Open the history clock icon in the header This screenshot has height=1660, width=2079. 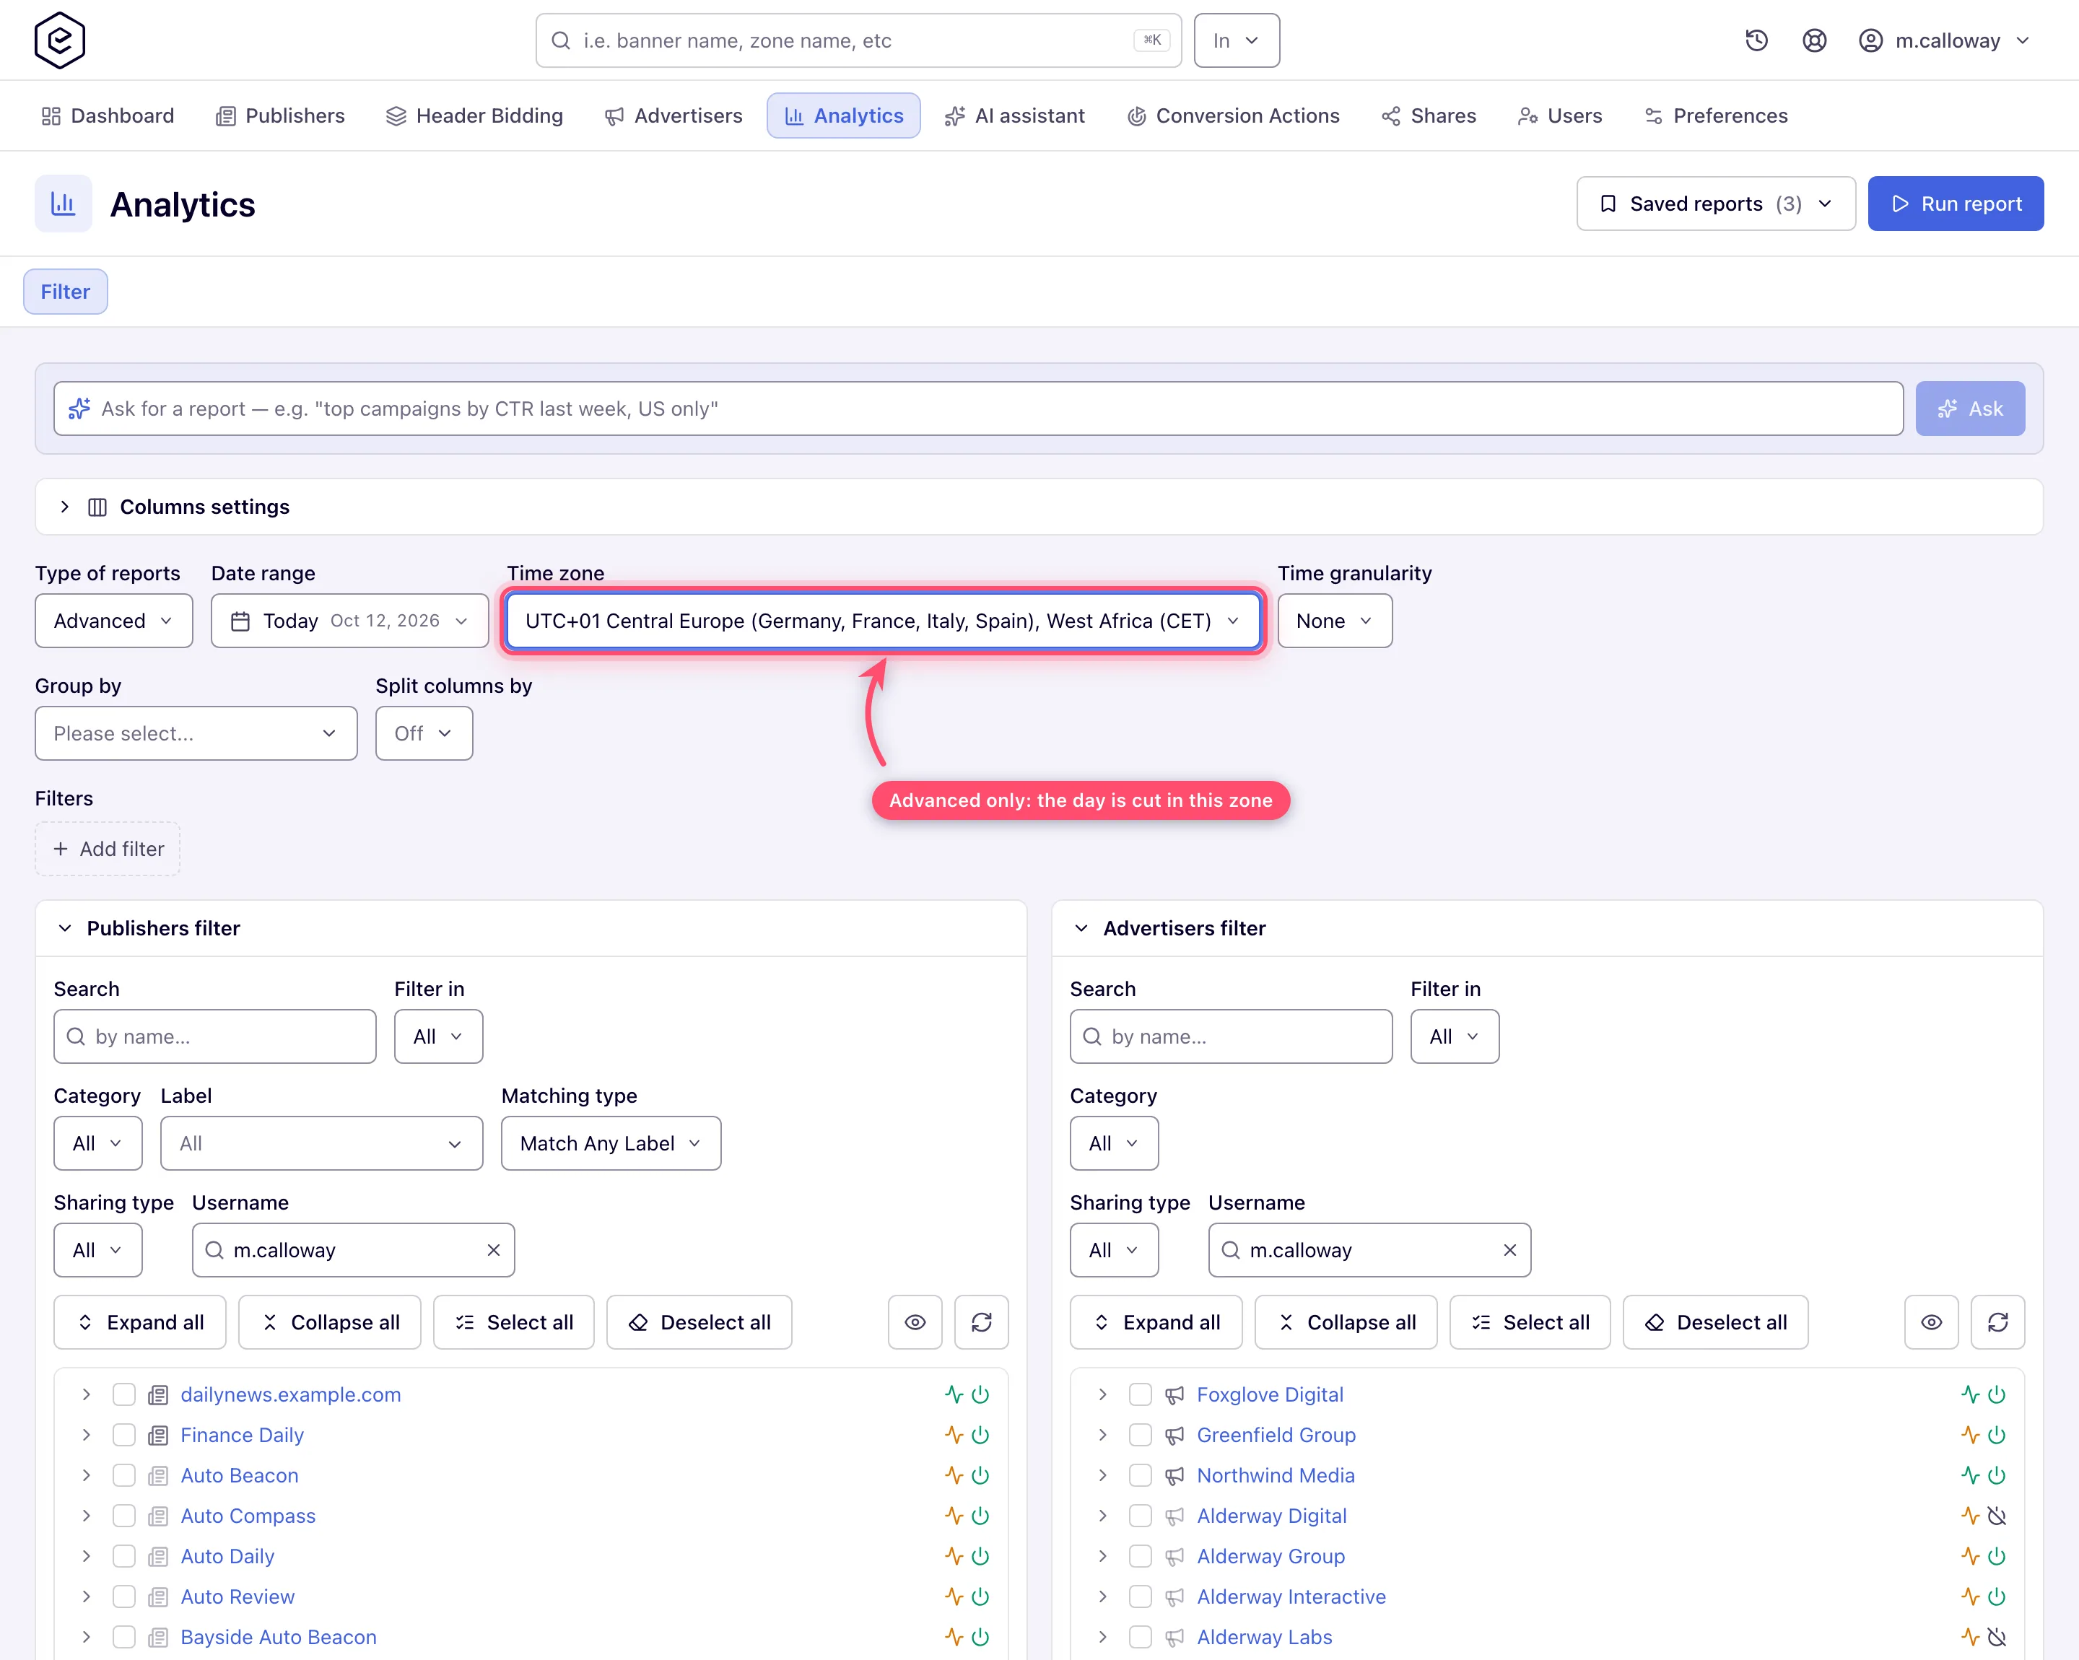click(x=1756, y=40)
